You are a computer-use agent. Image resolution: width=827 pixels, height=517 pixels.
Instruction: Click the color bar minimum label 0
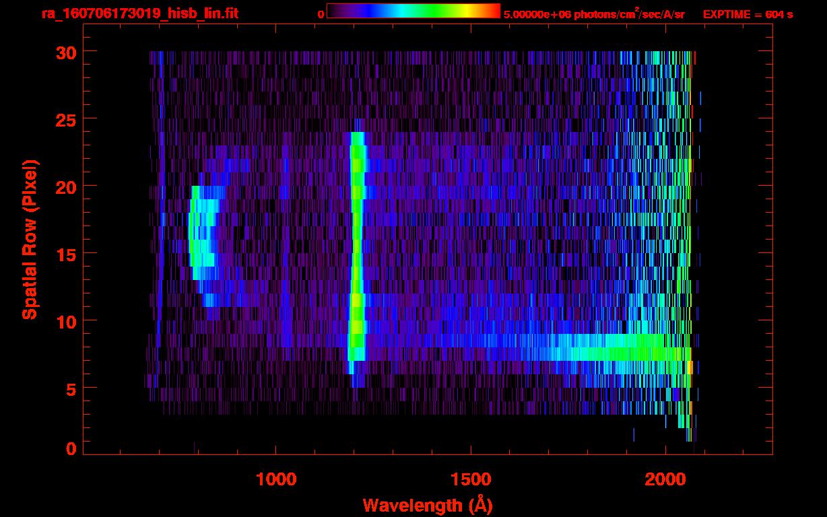[321, 14]
